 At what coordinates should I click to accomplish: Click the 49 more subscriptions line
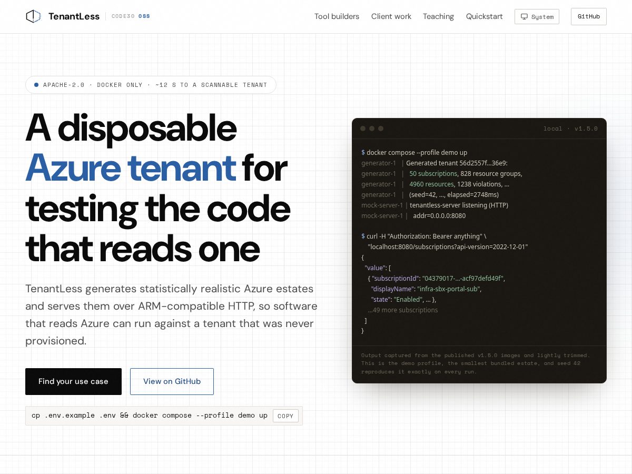point(403,310)
